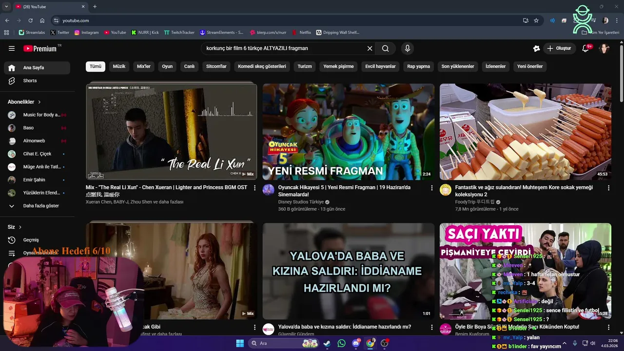Select the Oyun filter chip
The width and height of the screenshot is (624, 351).
click(x=167, y=66)
